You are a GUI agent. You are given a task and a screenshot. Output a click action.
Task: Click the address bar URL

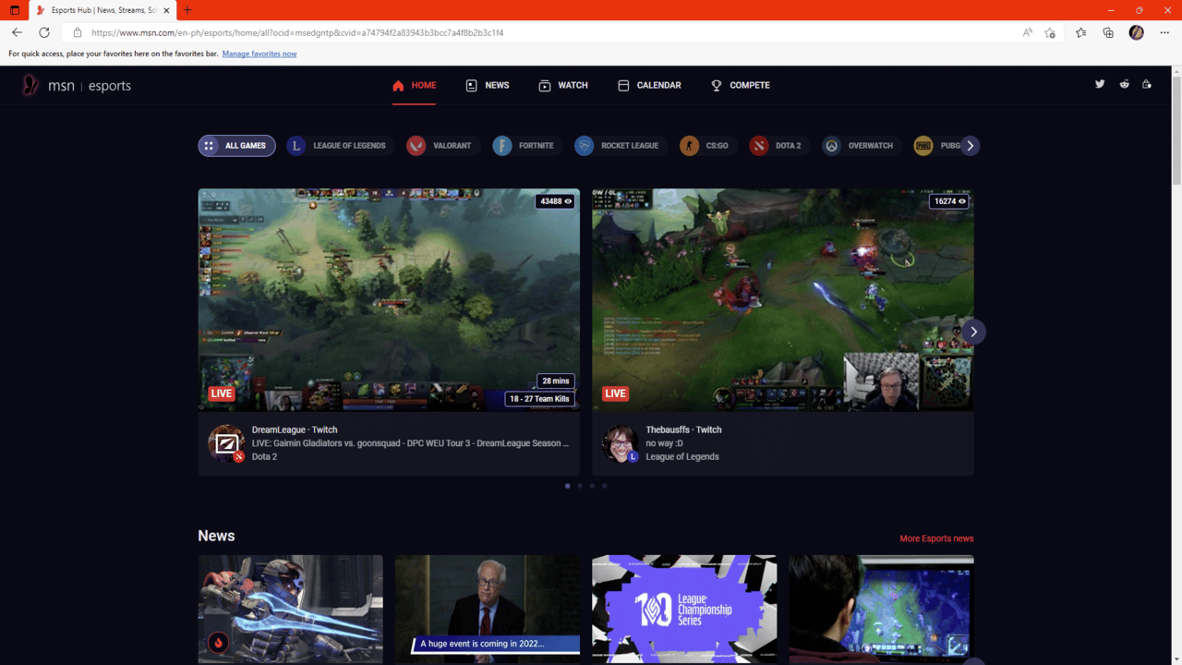pos(297,32)
